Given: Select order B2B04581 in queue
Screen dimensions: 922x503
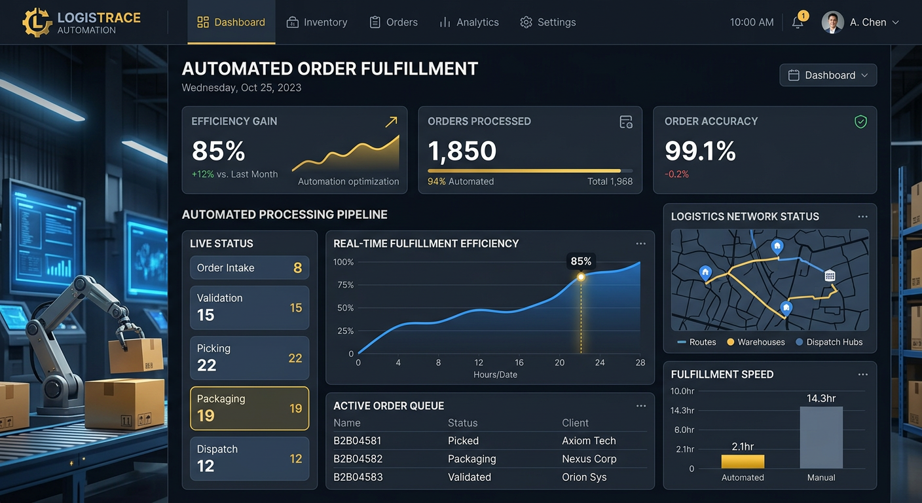Looking at the screenshot, I should click(x=489, y=441).
